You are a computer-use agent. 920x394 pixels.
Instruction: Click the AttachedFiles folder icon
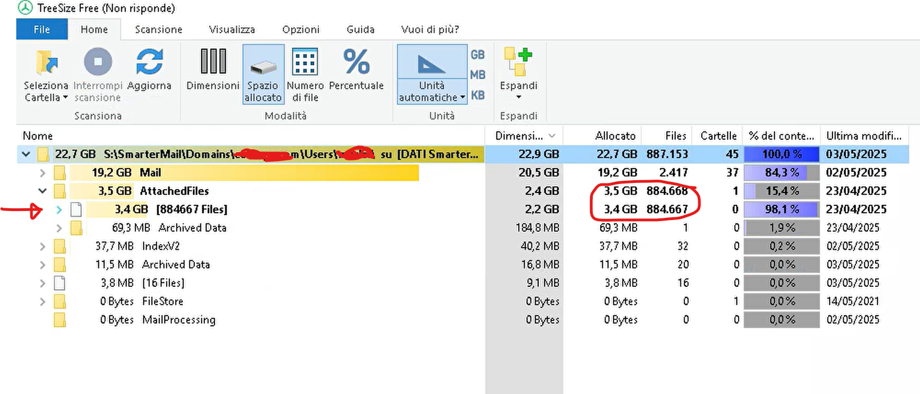point(59,191)
